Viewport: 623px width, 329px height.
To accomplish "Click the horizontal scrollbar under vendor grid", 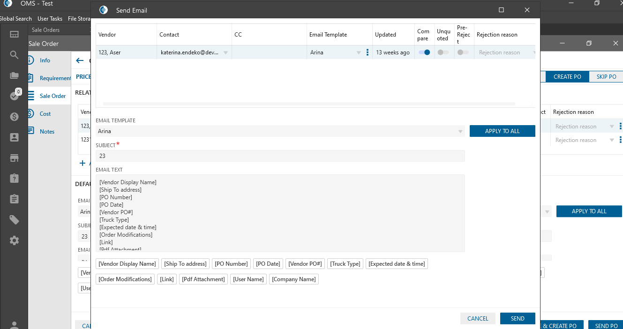I will 309,104.
